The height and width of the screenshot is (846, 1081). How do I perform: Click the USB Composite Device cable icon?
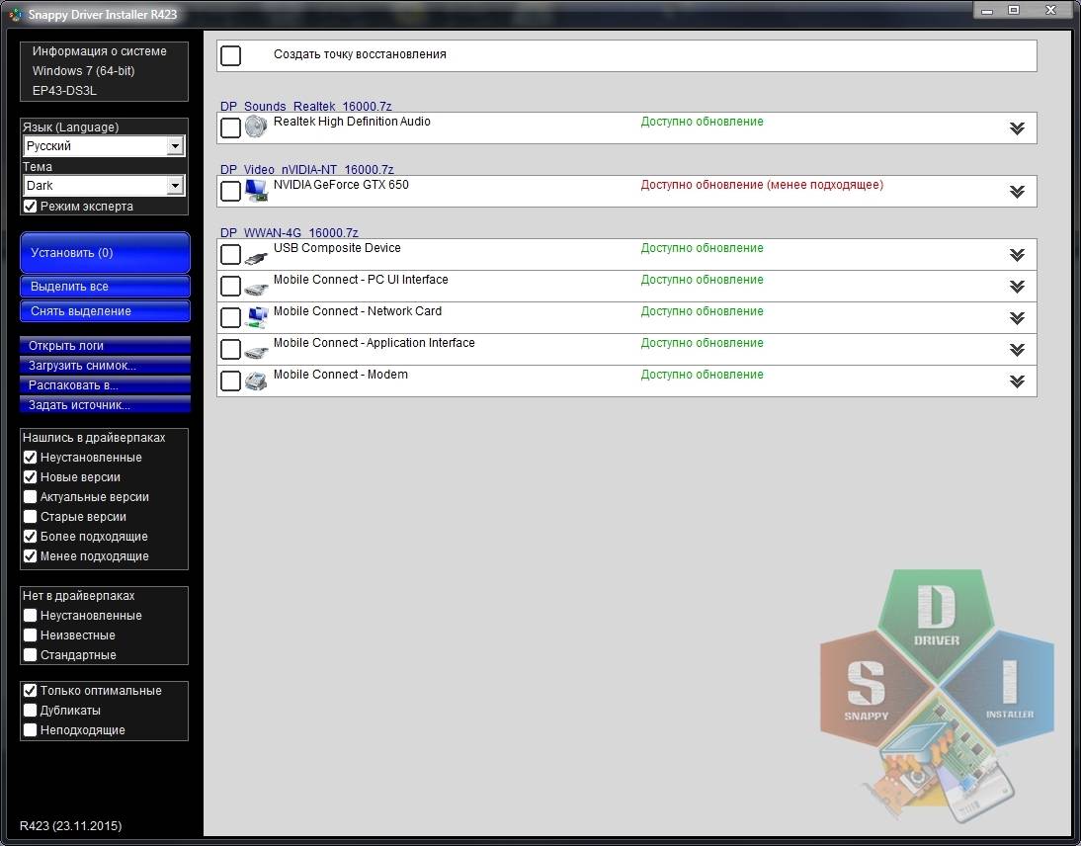256,259
